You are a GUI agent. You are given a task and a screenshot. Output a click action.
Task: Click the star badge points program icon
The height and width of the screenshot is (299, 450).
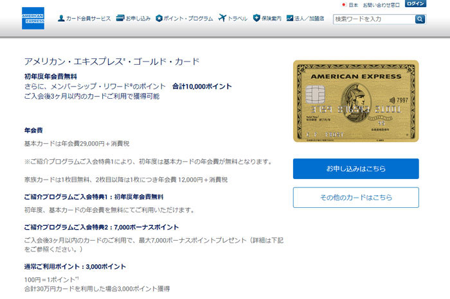tap(159, 19)
